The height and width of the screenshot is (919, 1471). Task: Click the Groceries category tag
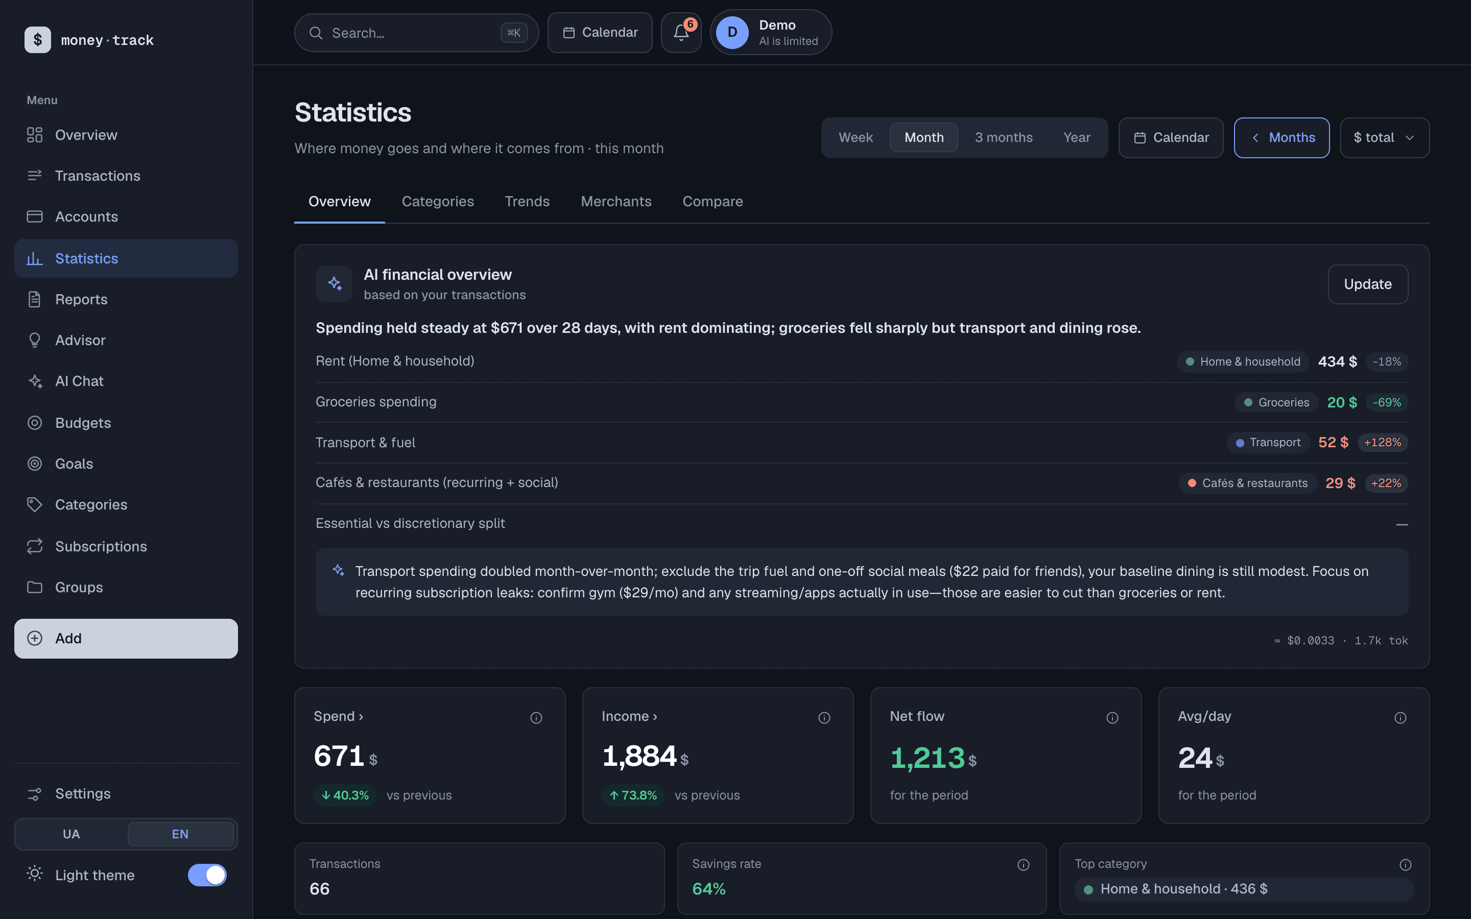click(1276, 402)
